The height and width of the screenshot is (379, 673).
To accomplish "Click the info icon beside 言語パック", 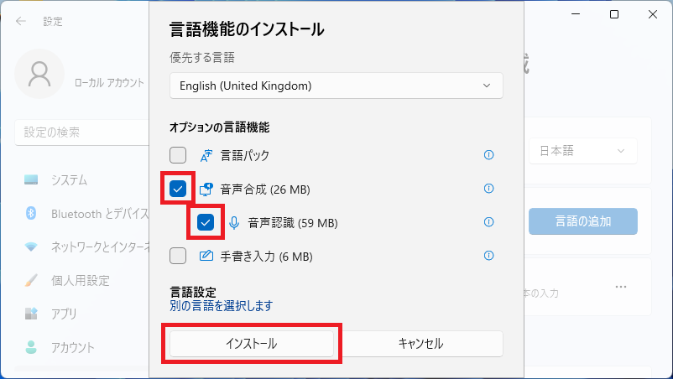I will tap(489, 155).
